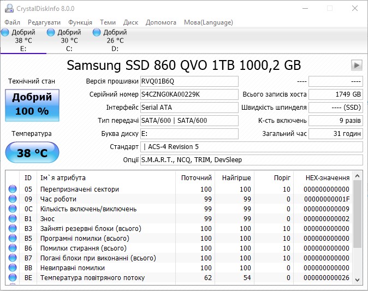Viewport: 368px width, 291px height.
Task: Click status orb of attribute 05 row
Action: click(13, 189)
